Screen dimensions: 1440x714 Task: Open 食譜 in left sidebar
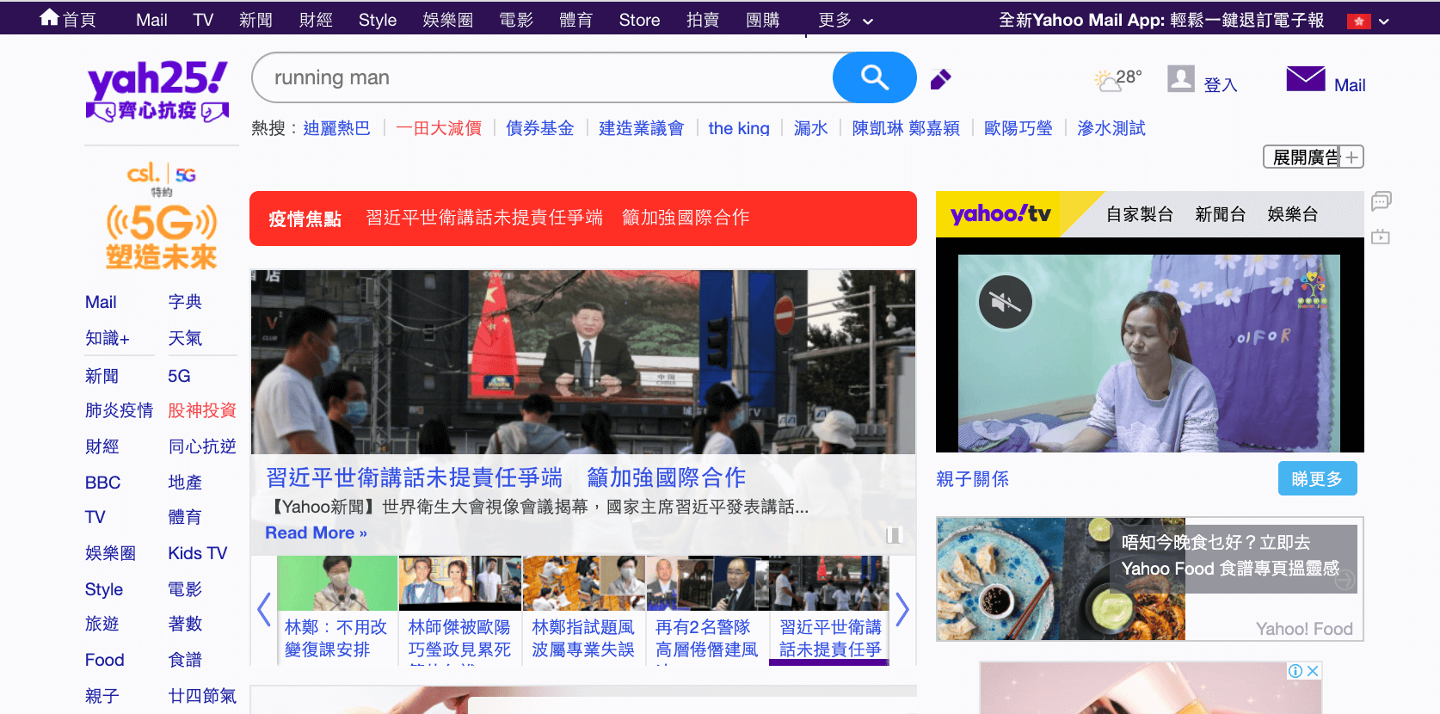coord(185,660)
